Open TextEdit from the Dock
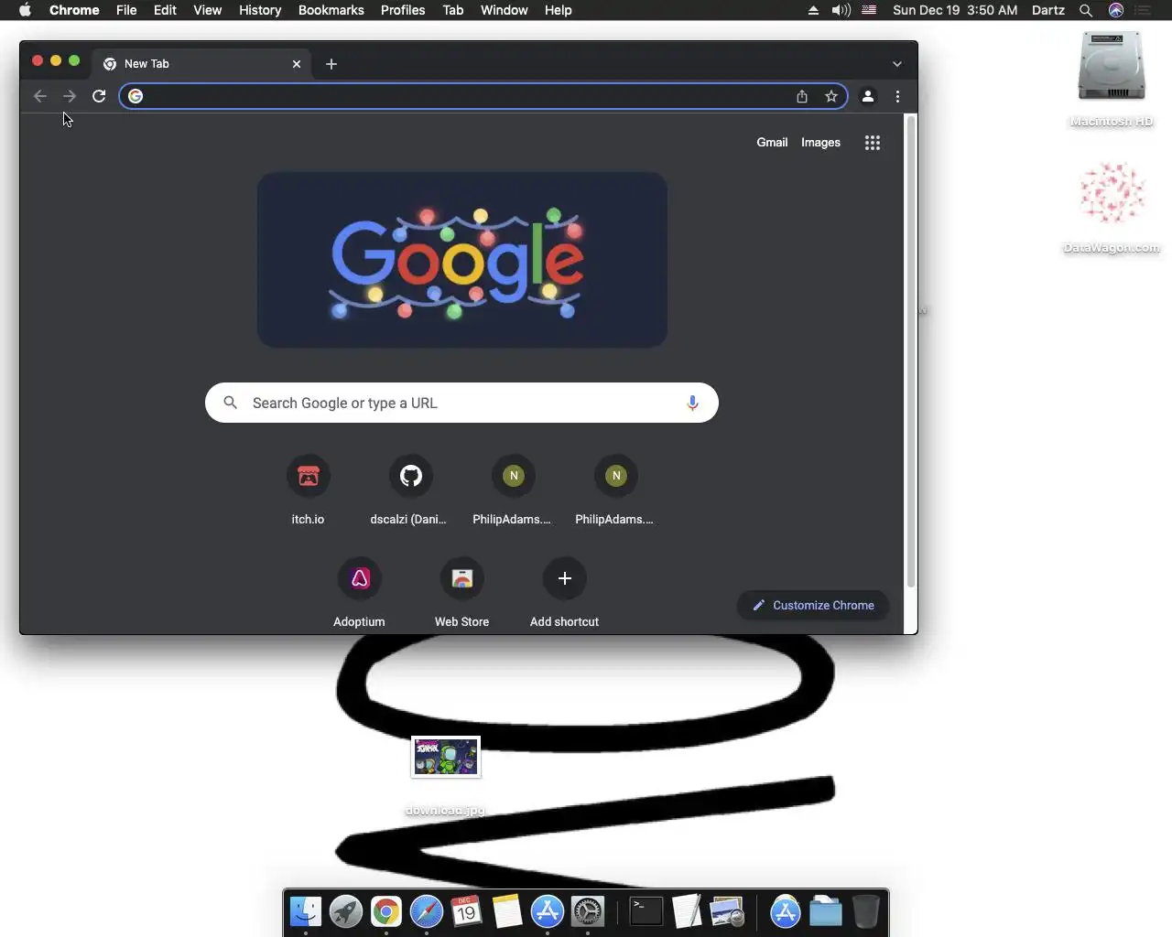 [x=687, y=911]
